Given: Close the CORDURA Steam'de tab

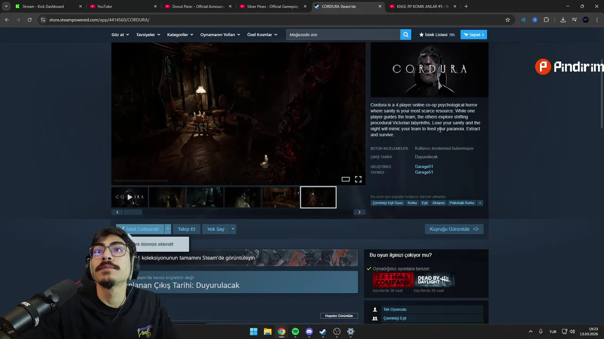Looking at the screenshot, I should pyautogui.click(x=380, y=6).
